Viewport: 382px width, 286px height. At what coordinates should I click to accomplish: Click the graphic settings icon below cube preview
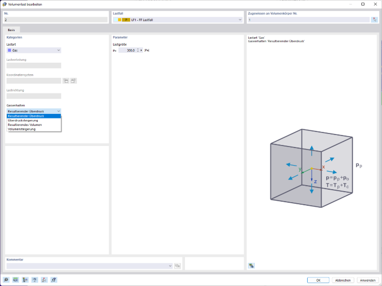coord(251,265)
